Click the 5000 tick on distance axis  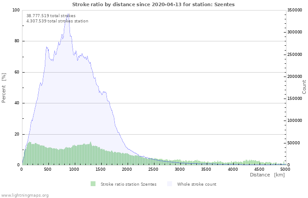[285, 169]
